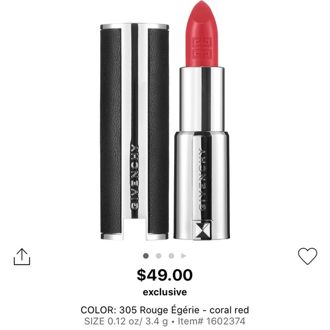Tap the GIVENCHY lettering on the cap
Viewport: 330px width, 330px height.
pos(135,177)
